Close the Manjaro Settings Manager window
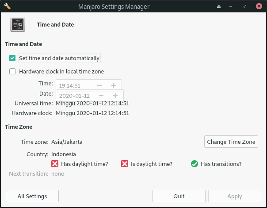267x208 pixels. point(259,7)
